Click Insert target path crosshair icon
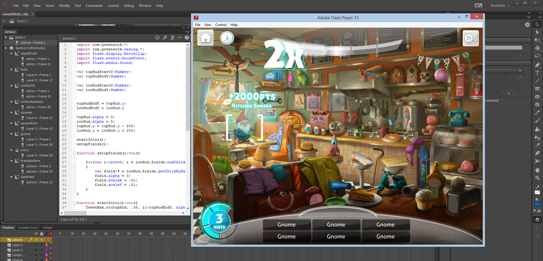 pyautogui.click(x=157, y=38)
